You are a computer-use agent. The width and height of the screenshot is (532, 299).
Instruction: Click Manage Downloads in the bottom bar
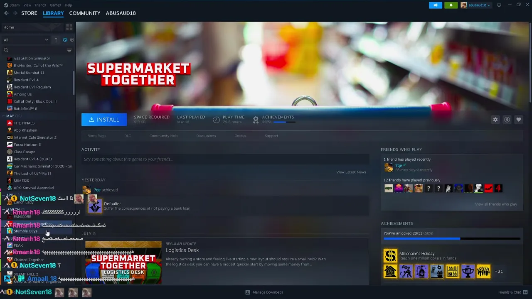click(x=268, y=292)
